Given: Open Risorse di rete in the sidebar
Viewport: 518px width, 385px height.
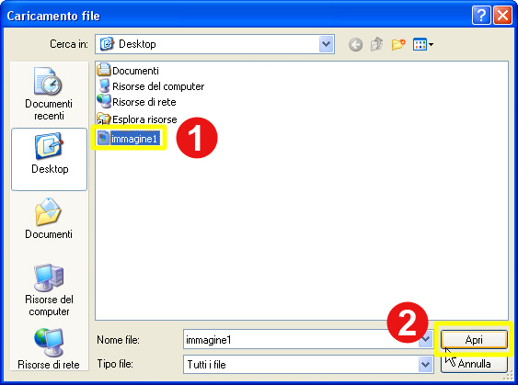Looking at the screenshot, I should click(x=49, y=349).
